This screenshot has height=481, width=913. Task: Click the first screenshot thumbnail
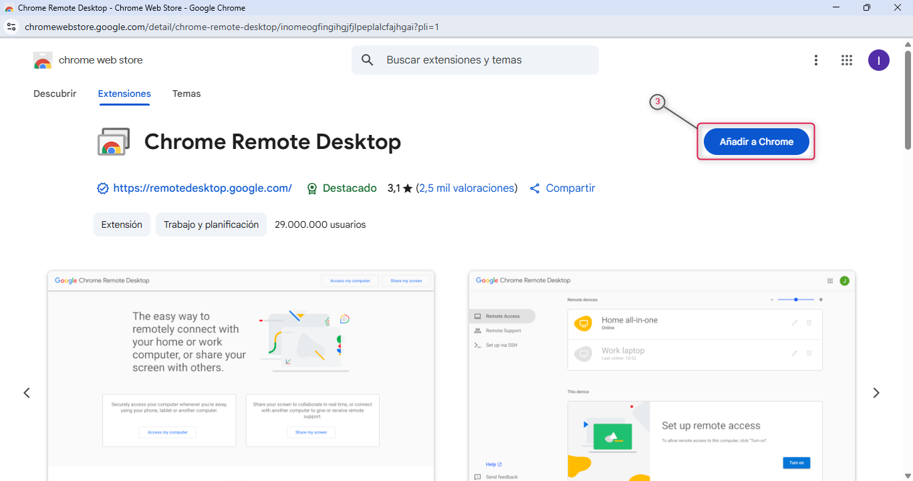click(241, 375)
